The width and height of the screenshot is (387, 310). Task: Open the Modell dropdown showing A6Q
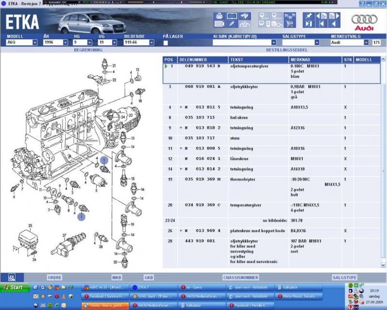point(35,43)
